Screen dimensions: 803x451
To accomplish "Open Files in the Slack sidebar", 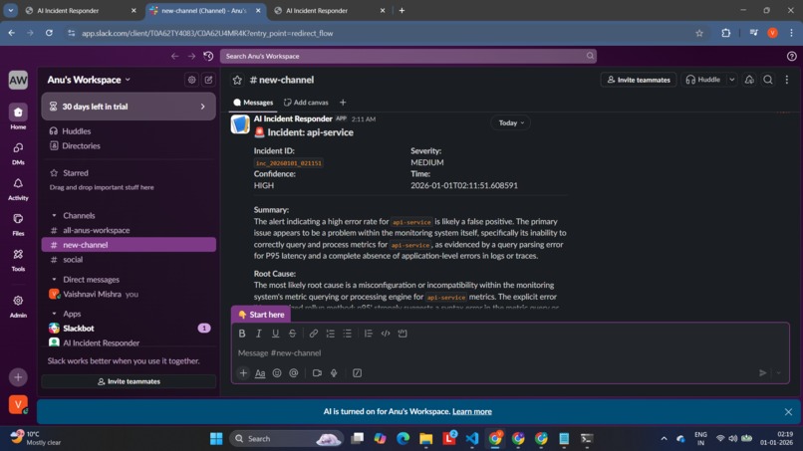I will 18,224.
